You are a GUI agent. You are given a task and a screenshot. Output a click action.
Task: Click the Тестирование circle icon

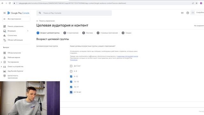tap(4, 62)
